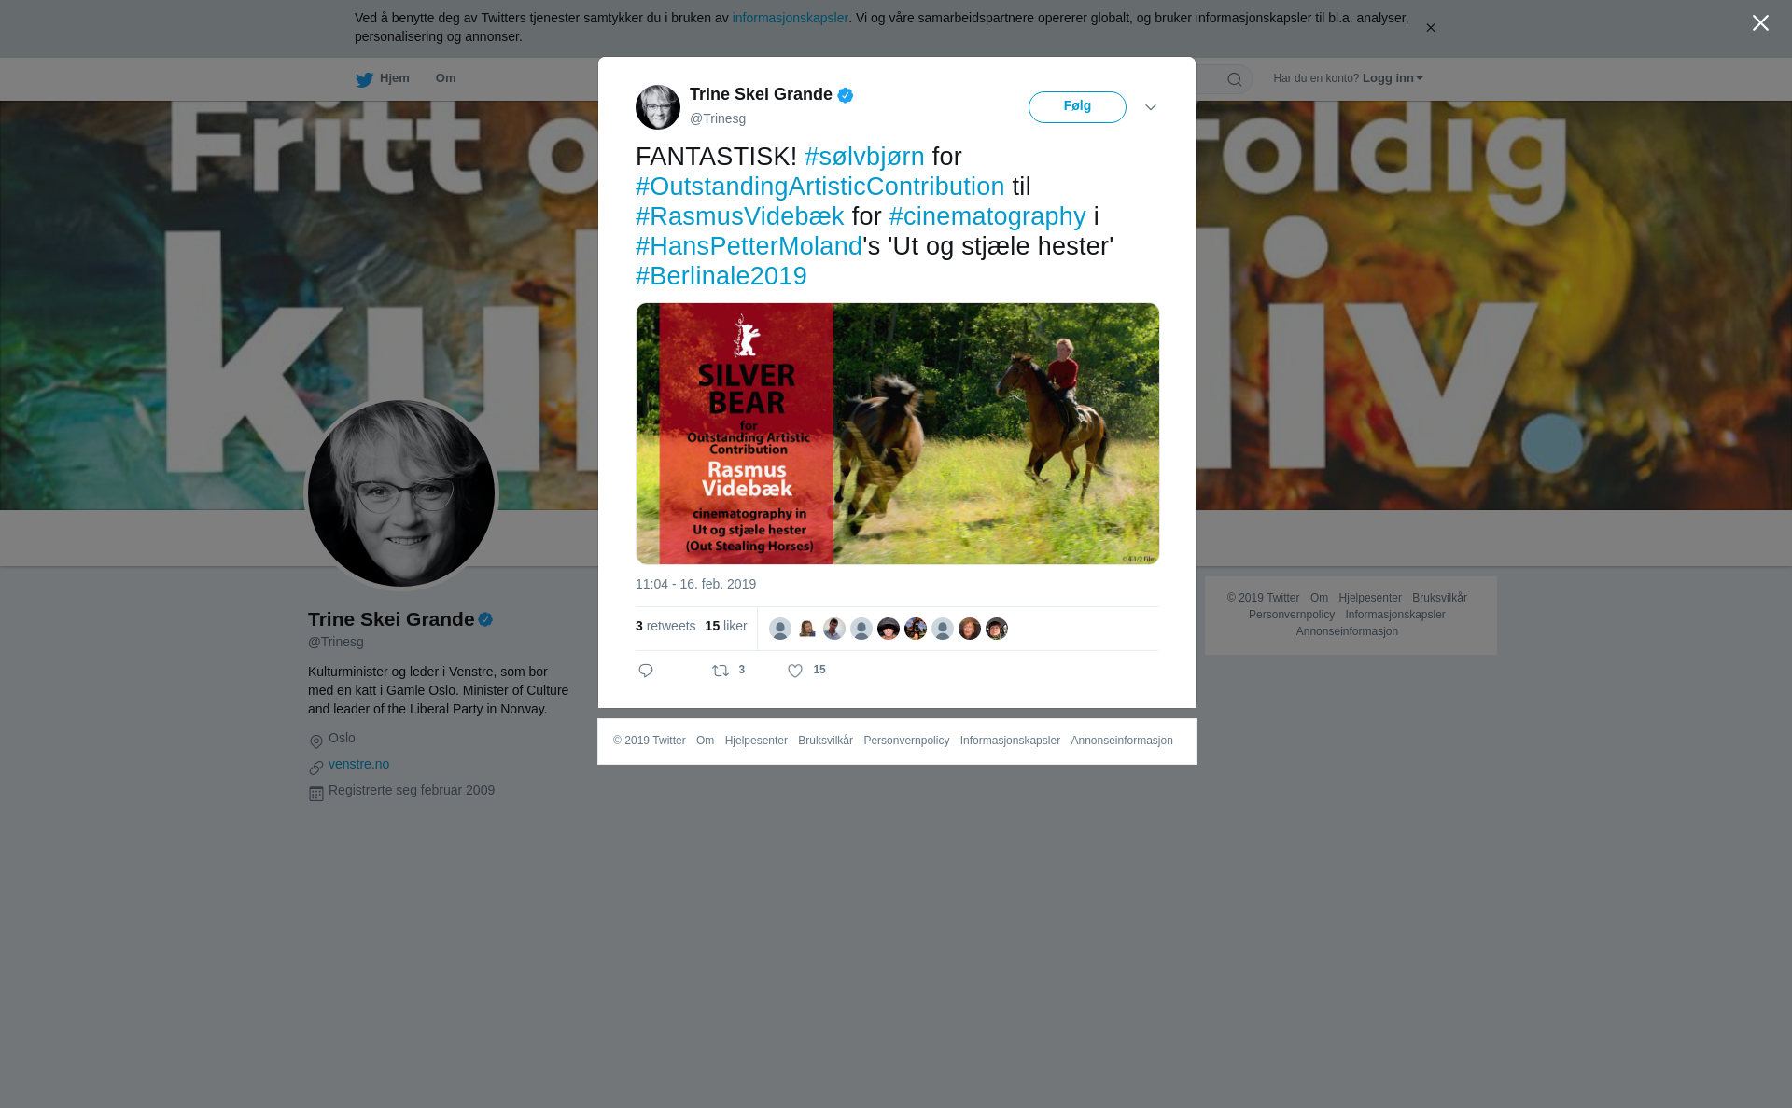This screenshot has height=1108, width=1792.
Task: Close the tweet overlay with X
Action: (x=1760, y=23)
